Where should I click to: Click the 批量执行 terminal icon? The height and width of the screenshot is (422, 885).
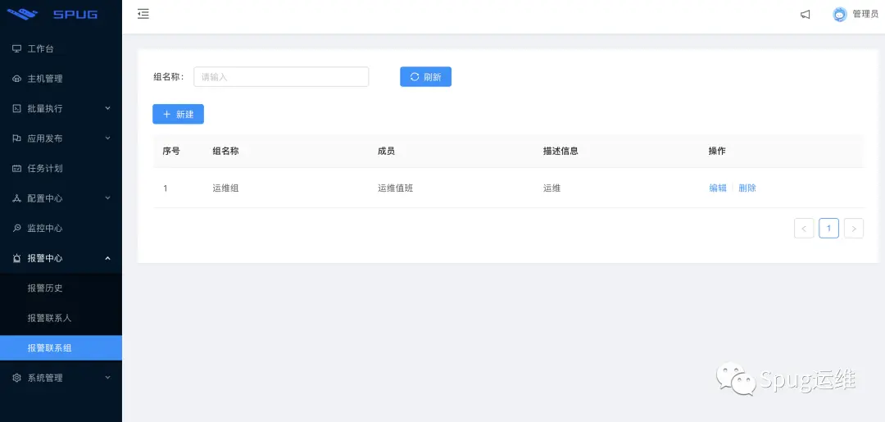[x=17, y=108]
